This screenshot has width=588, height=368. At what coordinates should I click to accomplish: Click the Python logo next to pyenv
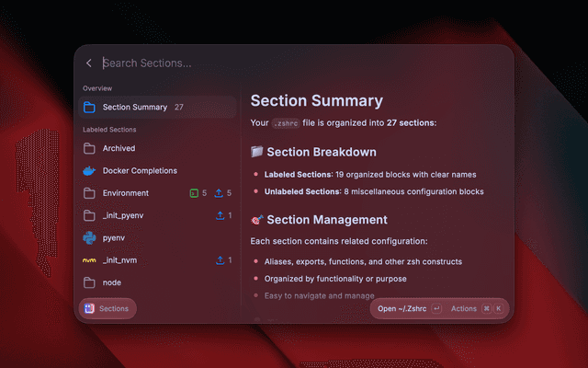tap(89, 238)
